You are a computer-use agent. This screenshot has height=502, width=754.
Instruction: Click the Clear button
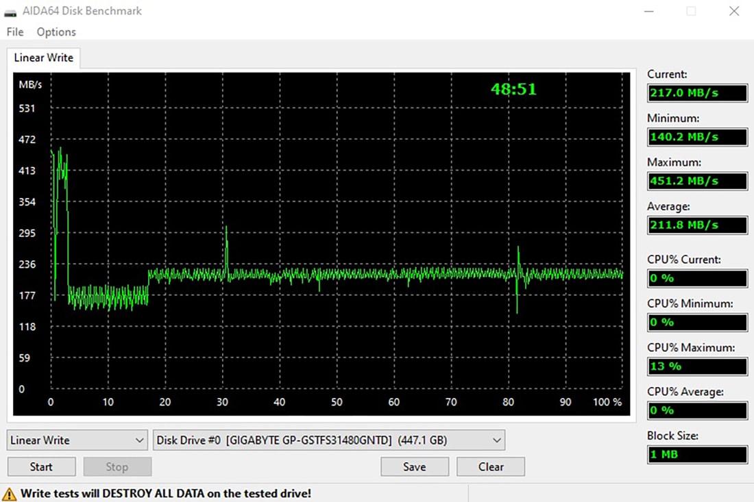(491, 466)
